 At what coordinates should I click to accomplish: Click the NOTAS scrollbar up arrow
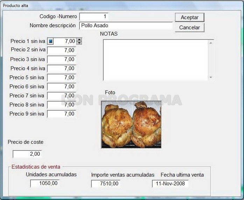[211, 43]
